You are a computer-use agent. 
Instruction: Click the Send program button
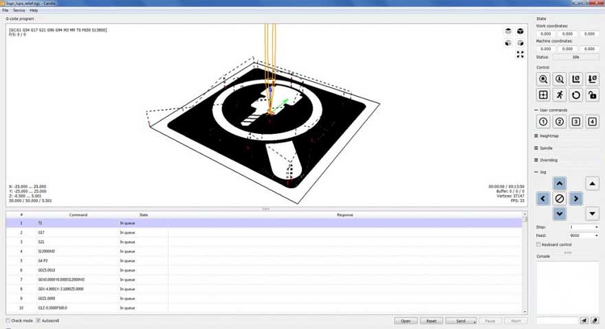pyautogui.click(x=459, y=321)
